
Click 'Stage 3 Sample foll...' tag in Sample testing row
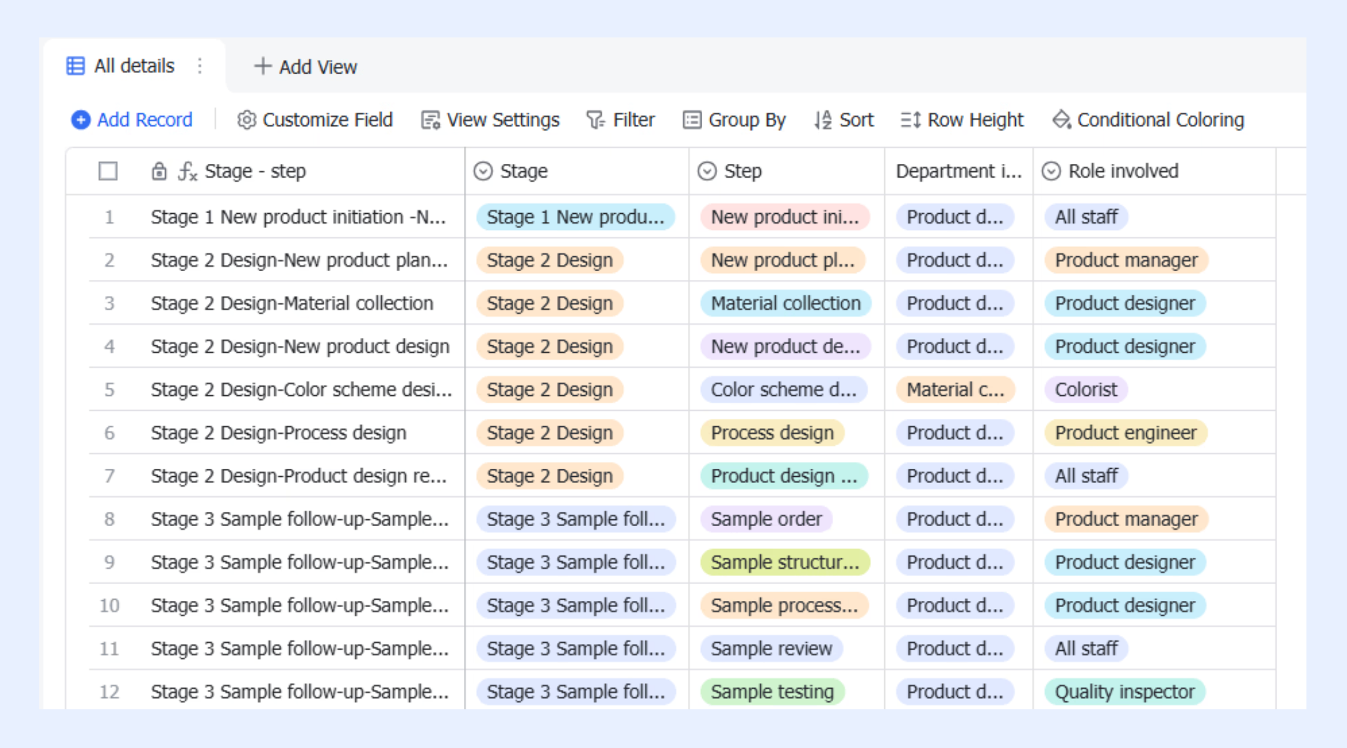[x=576, y=692]
